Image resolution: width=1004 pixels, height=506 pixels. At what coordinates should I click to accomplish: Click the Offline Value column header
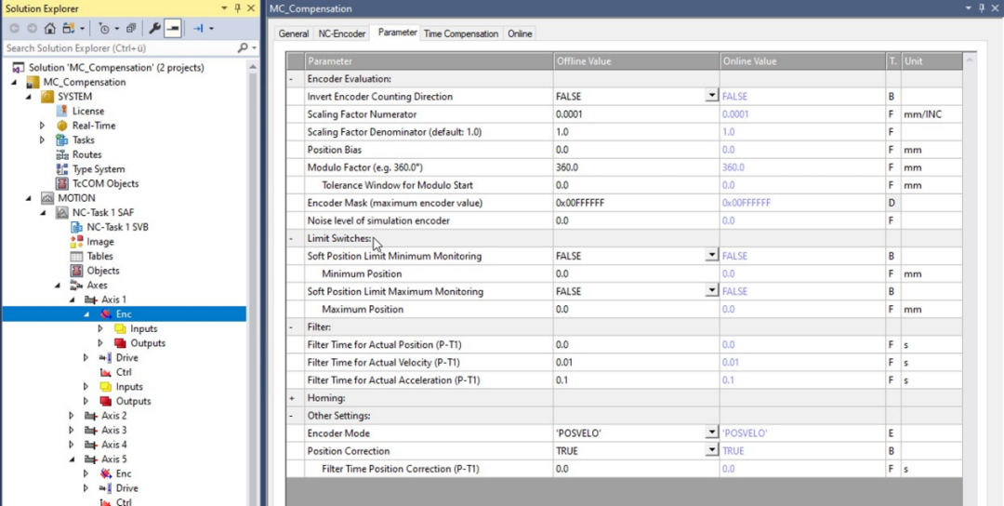pyautogui.click(x=637, y=61)
